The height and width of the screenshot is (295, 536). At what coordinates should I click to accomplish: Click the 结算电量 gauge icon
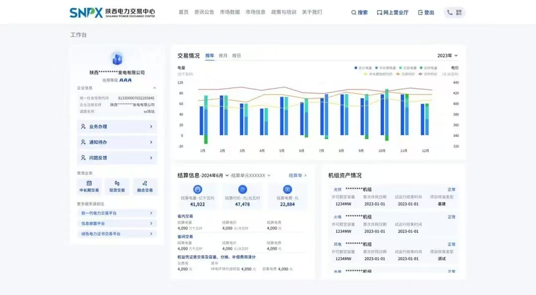click(198, 189)
